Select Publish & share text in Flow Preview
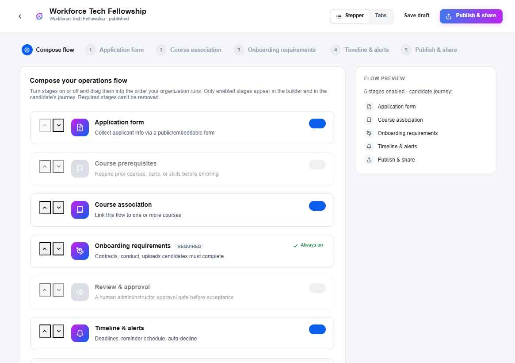Image resolution: width=515 pixels, height=363 pixels. [x=396, y=160]
